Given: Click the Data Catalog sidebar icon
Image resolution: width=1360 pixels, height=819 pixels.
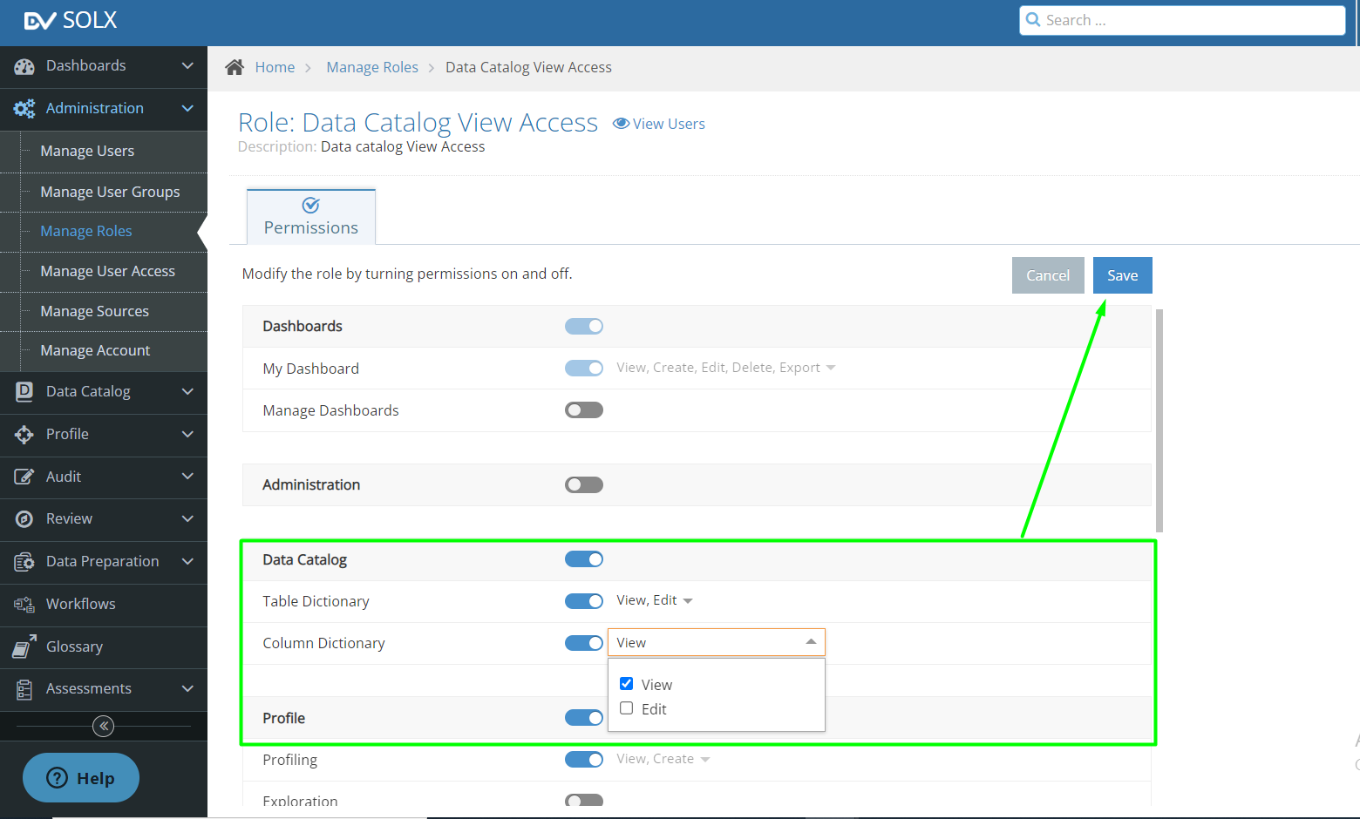Looking at the screenshot, I should point(24,392).
